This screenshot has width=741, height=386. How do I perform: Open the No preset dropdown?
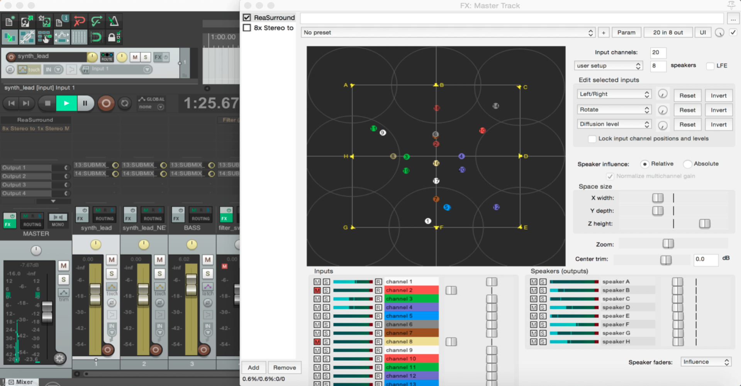pyautogui.click(x=448, y=33)
